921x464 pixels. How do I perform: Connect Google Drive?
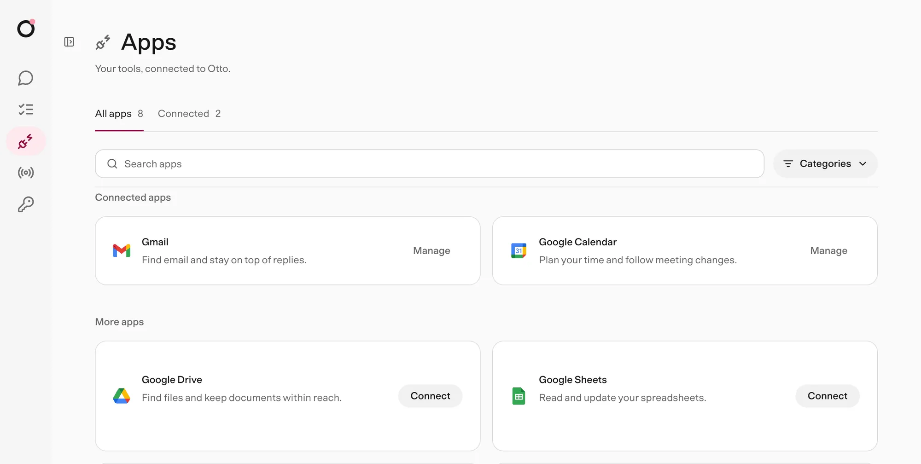[x=430, y=396]
